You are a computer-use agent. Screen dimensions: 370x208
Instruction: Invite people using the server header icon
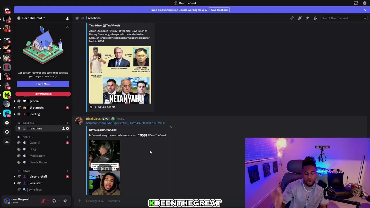point(68,18)
